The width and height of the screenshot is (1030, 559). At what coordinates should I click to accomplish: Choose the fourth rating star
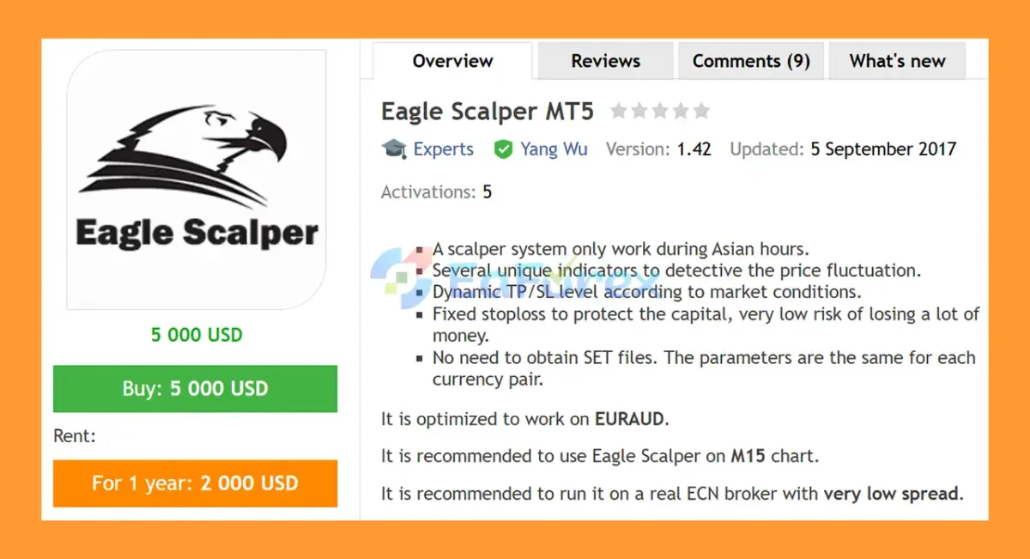click(x=681, y=111)
